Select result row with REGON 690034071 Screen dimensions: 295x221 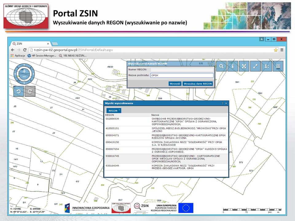coord(166,137)
